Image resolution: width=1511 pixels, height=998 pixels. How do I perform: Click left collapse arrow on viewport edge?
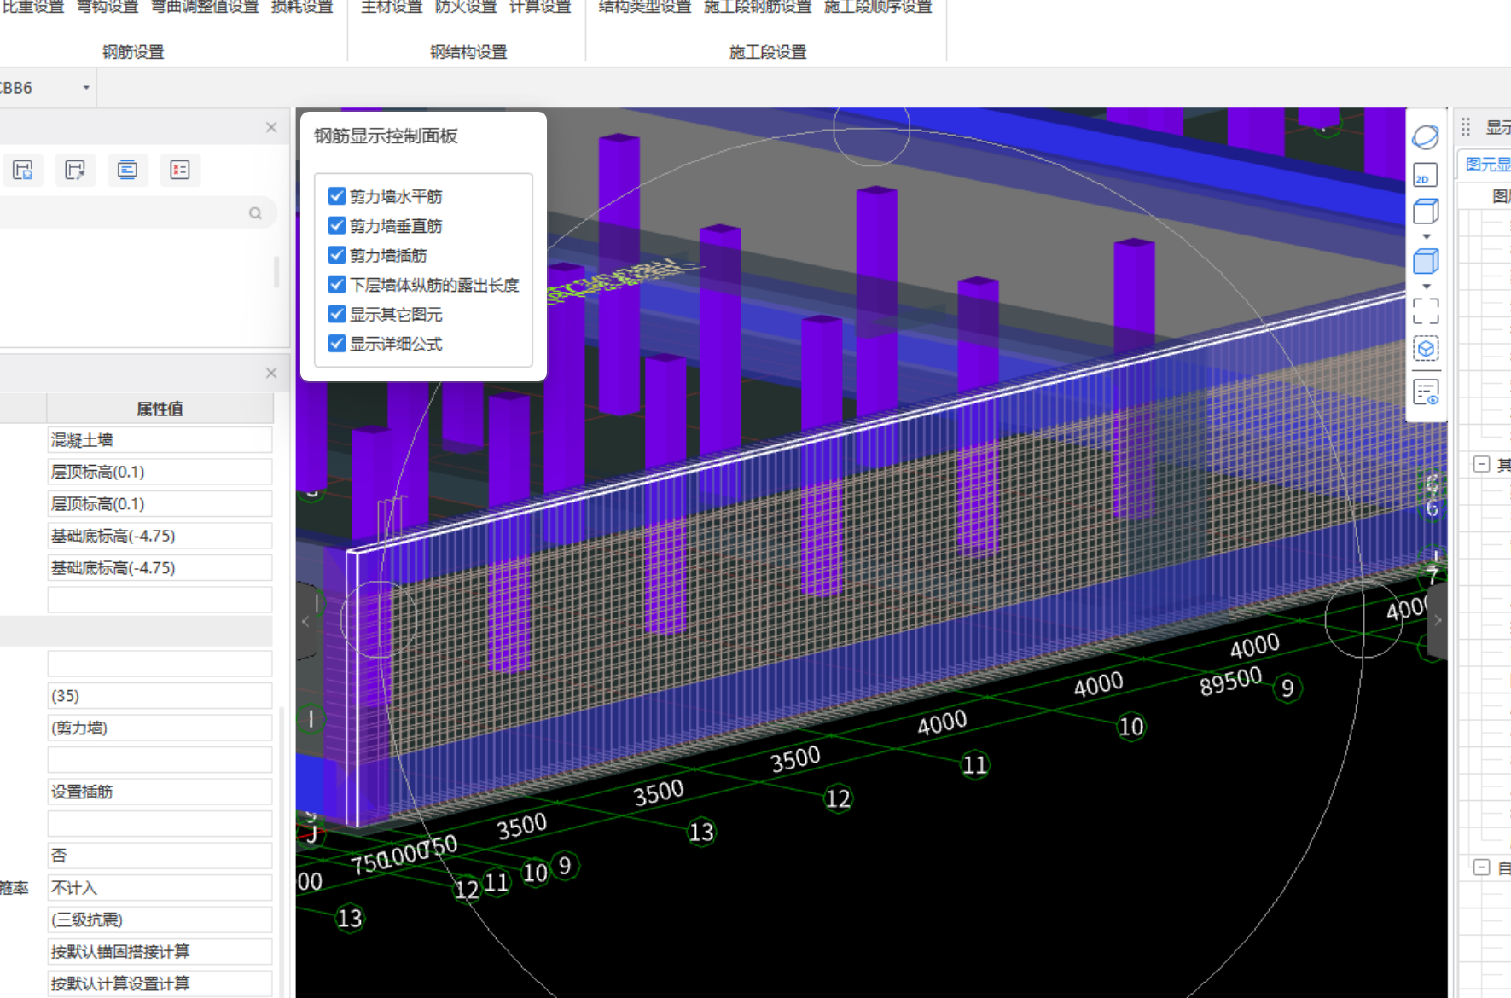(305, 621)
